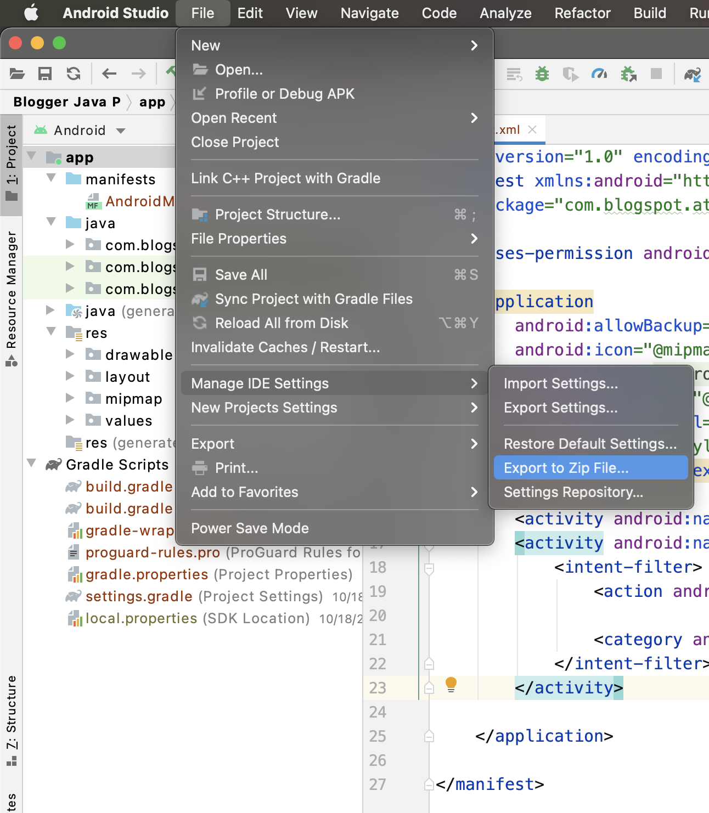Click the app breadcrumb in navigation bar

[152, 102]
